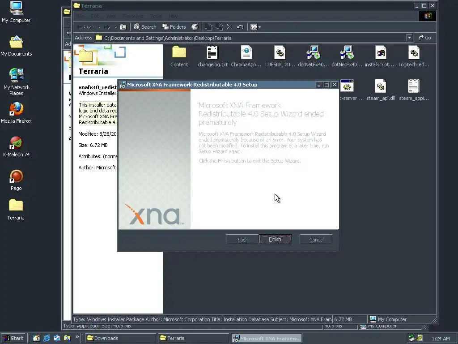
Task: Open the changelog.txt file
Action: click(212, 56)
